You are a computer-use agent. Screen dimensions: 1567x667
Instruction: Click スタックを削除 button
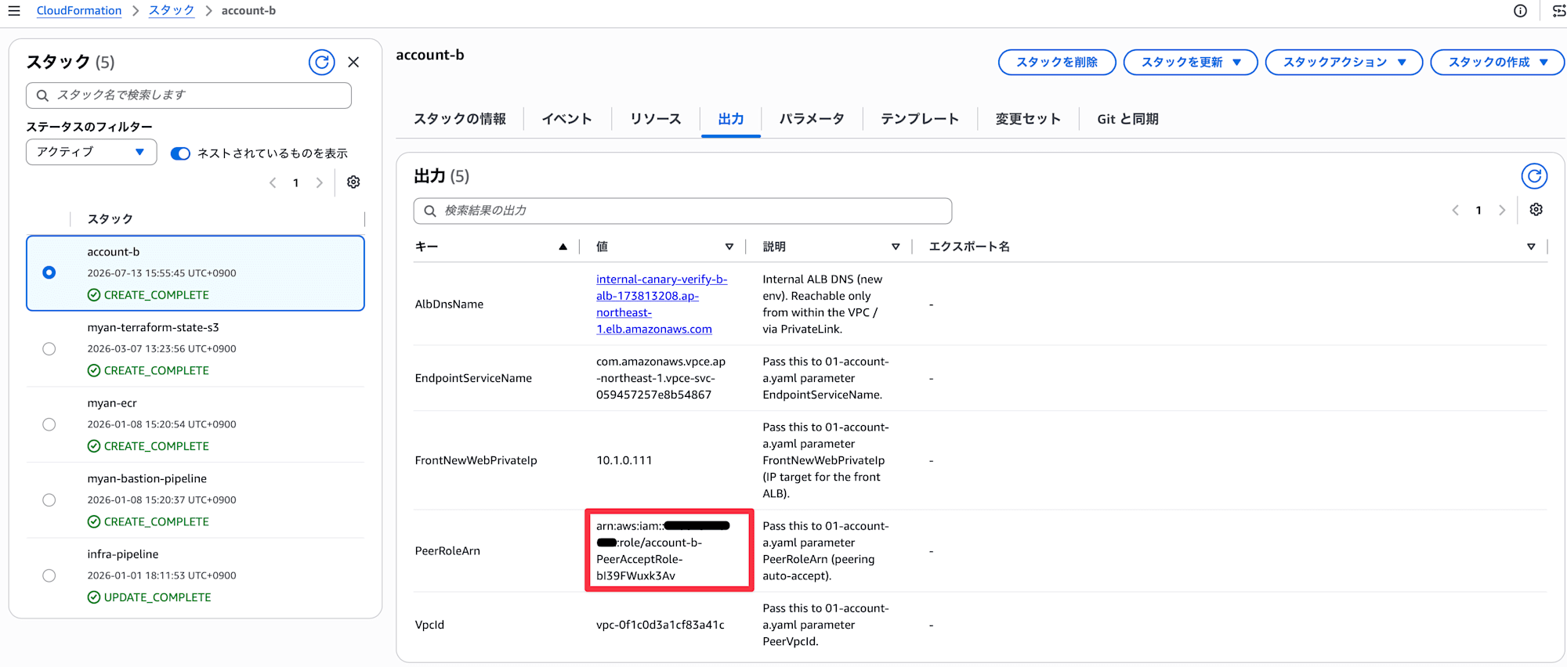coord(1057,62)
